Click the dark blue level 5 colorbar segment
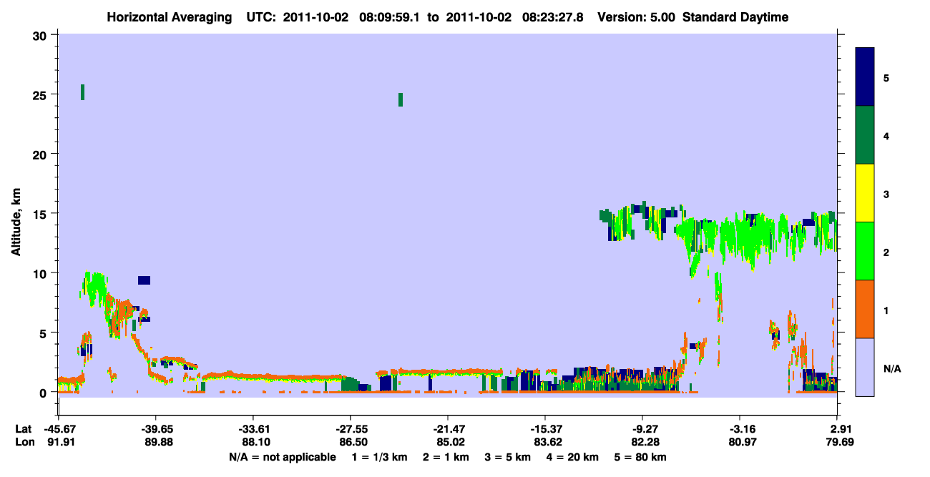The width and height of the screenshot is (930, 477). pyautogui.click(x=865, y=77)
